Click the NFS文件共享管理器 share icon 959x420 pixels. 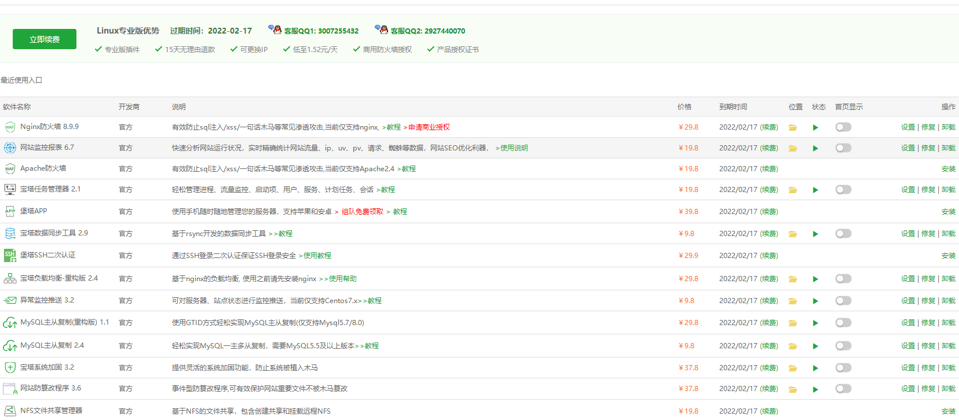10,411
